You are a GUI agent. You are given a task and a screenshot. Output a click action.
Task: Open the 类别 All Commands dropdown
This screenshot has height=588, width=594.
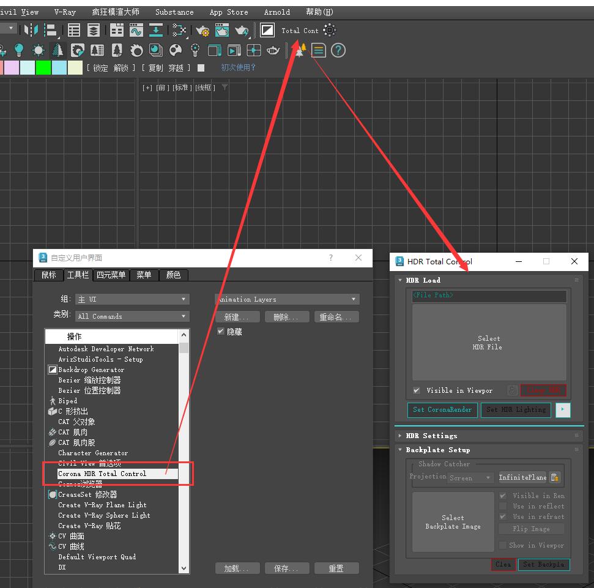pos(132,316)
